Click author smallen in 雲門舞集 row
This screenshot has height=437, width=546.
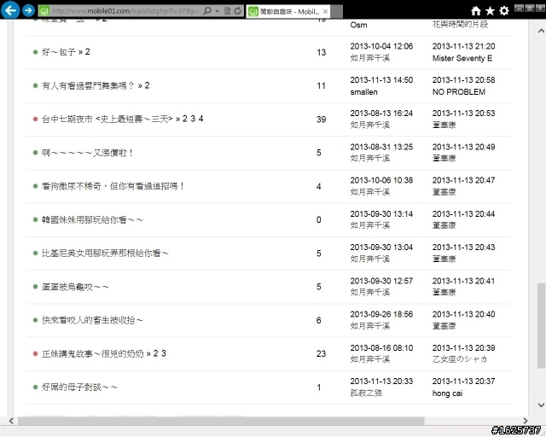point(363,92)
